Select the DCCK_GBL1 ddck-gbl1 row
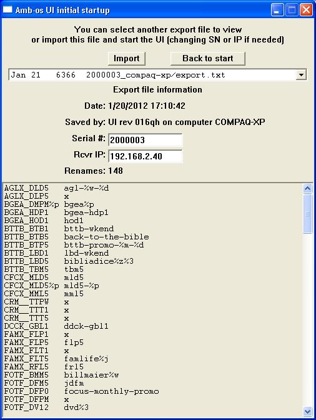Image resolution: width=316 pixels, height=420 pixels. (152, 326)
